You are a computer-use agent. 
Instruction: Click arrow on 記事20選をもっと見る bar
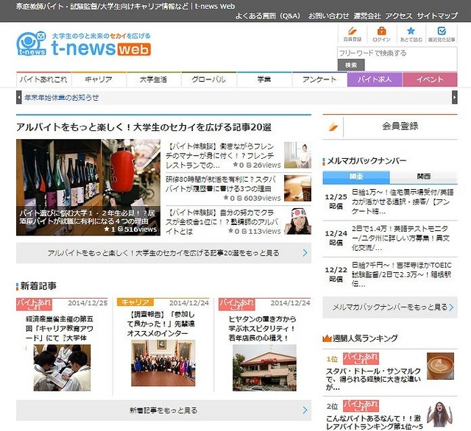tap(305, 253)
